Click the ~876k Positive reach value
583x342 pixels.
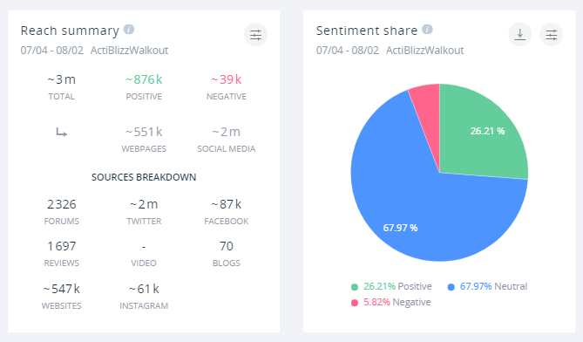click(x=144, y=79)
